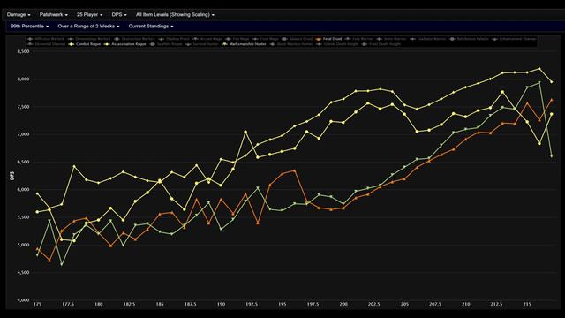Show Destruction Warlock series from legend
Viewport: 565px width, 318px height.
[134, 39]
